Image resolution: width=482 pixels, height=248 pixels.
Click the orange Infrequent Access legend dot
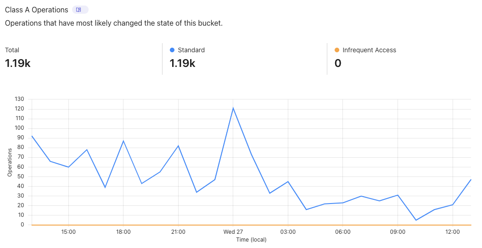pos(337,50)
